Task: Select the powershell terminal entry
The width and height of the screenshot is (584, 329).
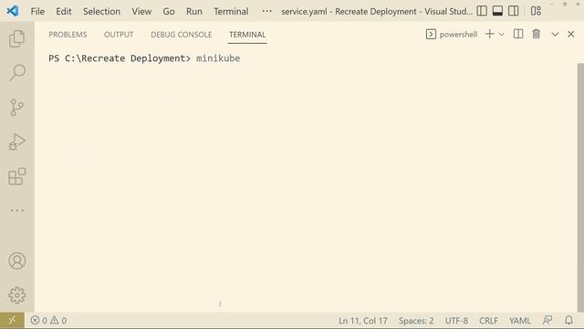Action: (451, 35)
